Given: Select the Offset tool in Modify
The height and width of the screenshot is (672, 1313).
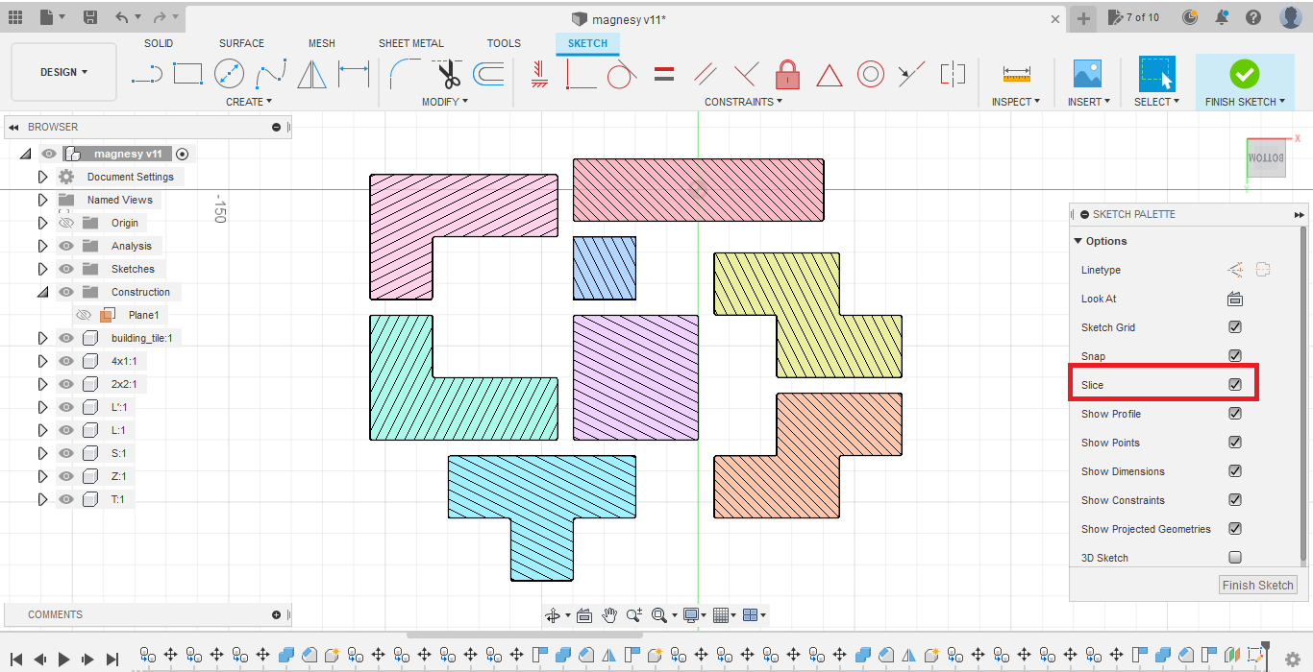Looking at the screenshot, I should click(488, 73).
